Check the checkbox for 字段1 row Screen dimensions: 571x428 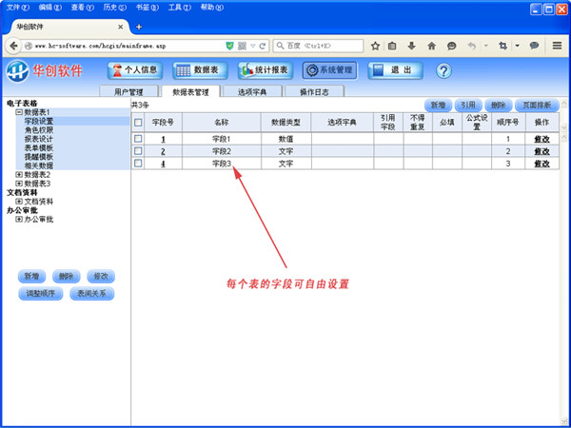[138, 139]
